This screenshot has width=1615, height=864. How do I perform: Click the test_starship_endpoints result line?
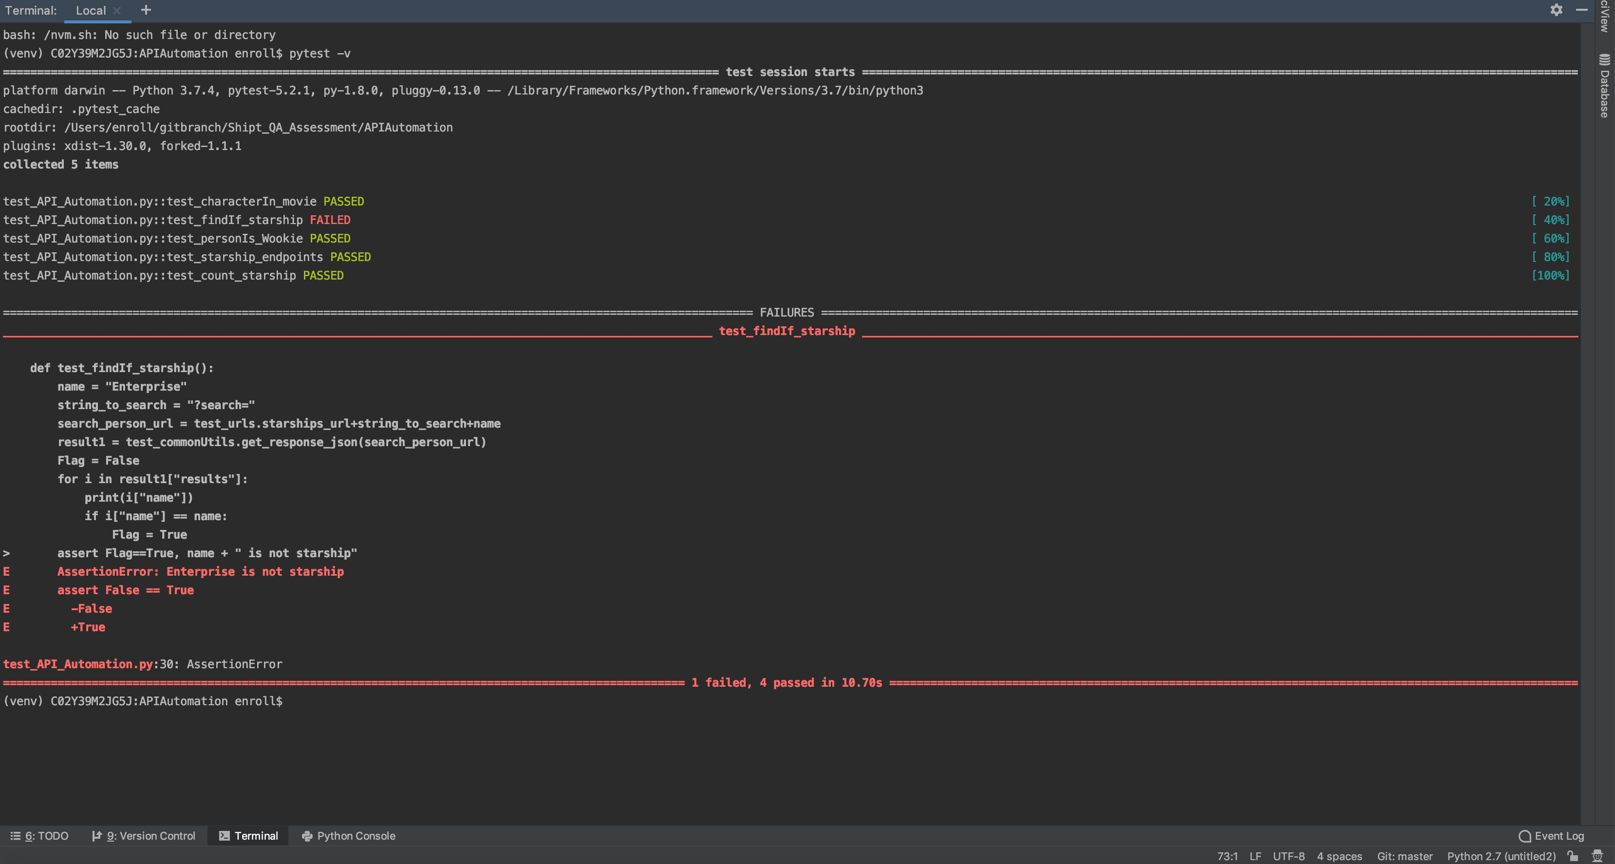point(187,257)
